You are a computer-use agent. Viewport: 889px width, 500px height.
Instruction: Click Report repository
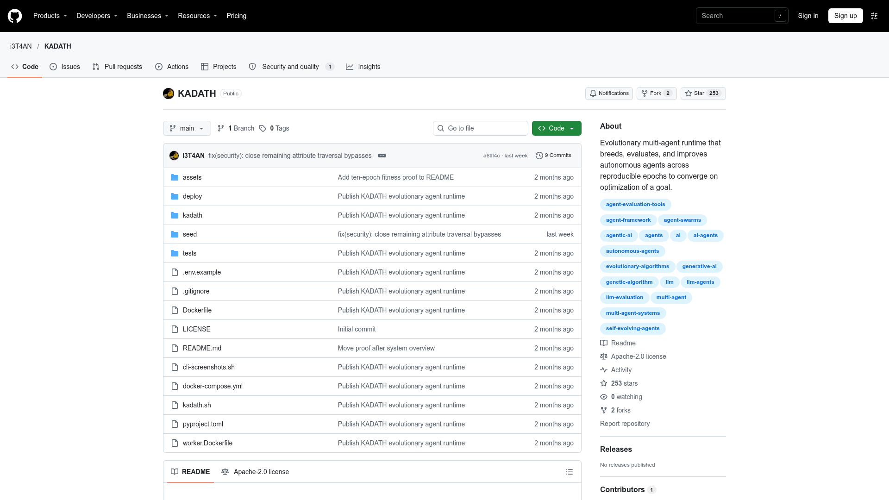[x=625, y=424]
